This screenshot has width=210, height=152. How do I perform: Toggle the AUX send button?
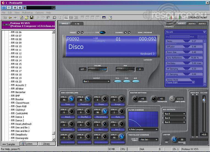tap(136, 81)
